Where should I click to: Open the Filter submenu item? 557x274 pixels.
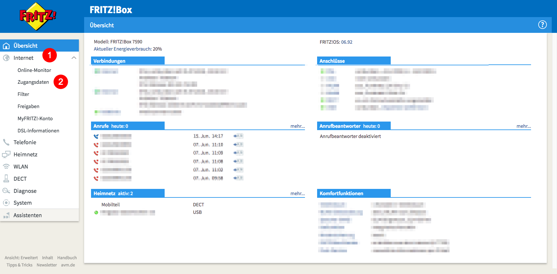[23, 94]
